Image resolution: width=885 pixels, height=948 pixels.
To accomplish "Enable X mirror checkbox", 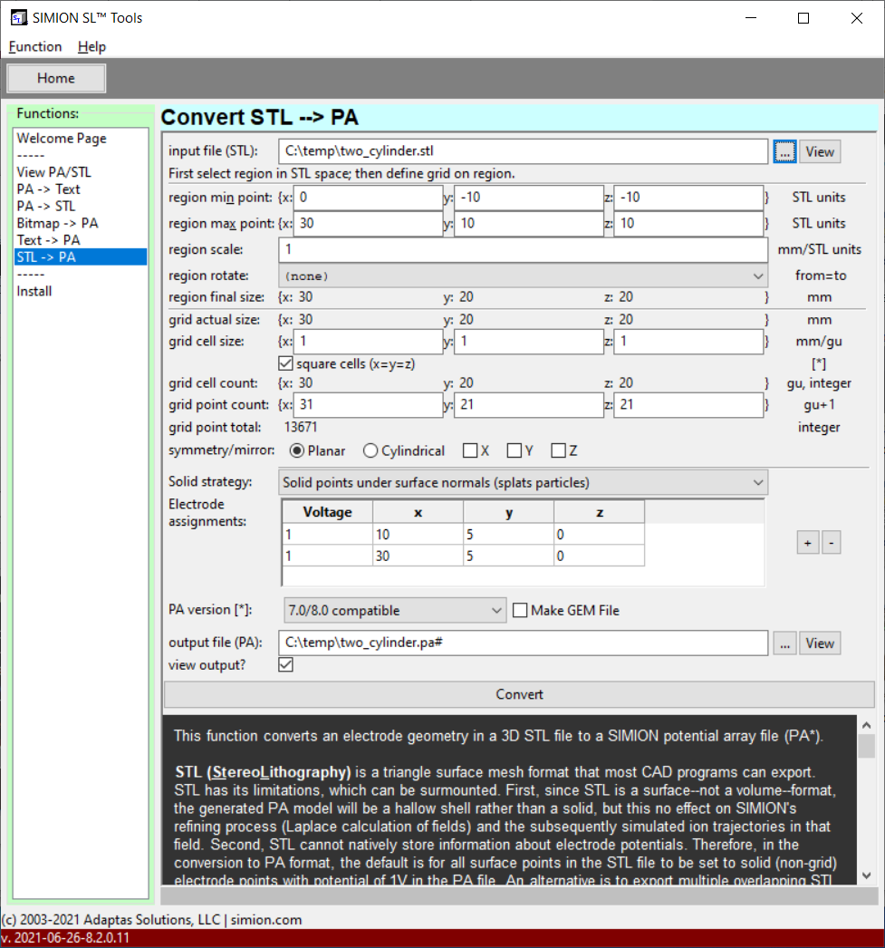I will [470, 450].
